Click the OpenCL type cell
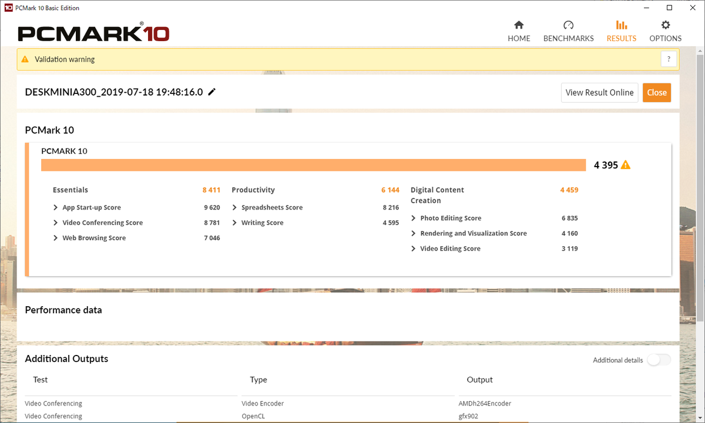 click(253, 417)
